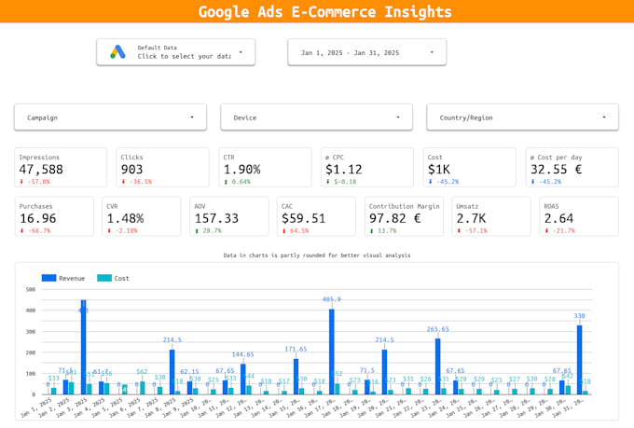Screen dimensions: 634x428
Task: Click the Revenue legend label
Action: coord(72,278)
